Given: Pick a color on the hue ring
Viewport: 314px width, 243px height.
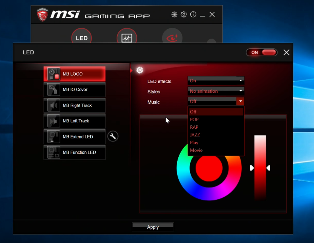Looking at the screenshot, I should [209, 194].
